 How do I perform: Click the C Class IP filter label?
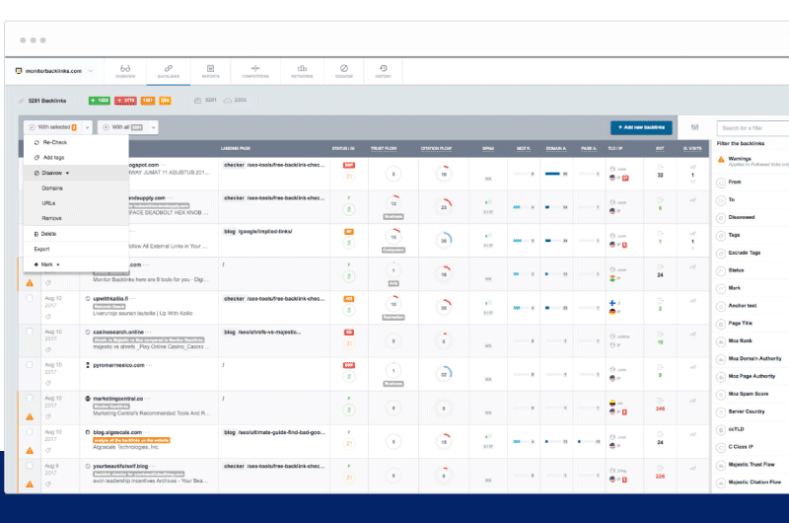741,446
